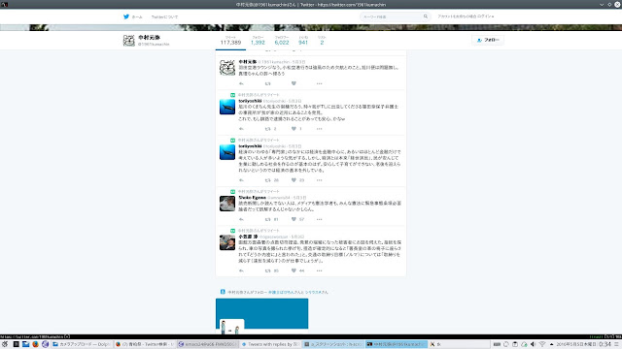622x349 pixels.
Task: Open the Shoko Egawa author name link
Action: tap(253, 198)
